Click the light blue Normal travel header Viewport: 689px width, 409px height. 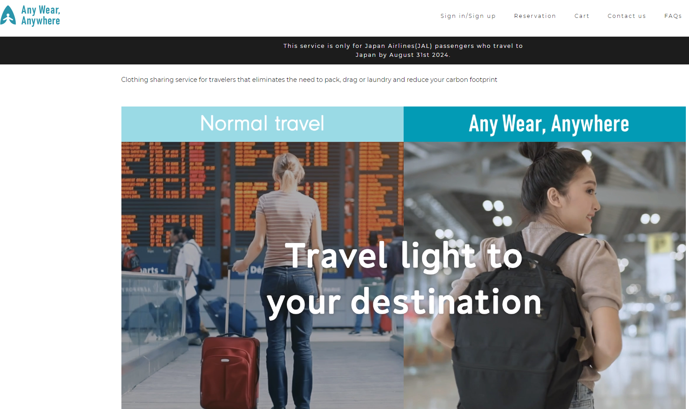[263, 124]
